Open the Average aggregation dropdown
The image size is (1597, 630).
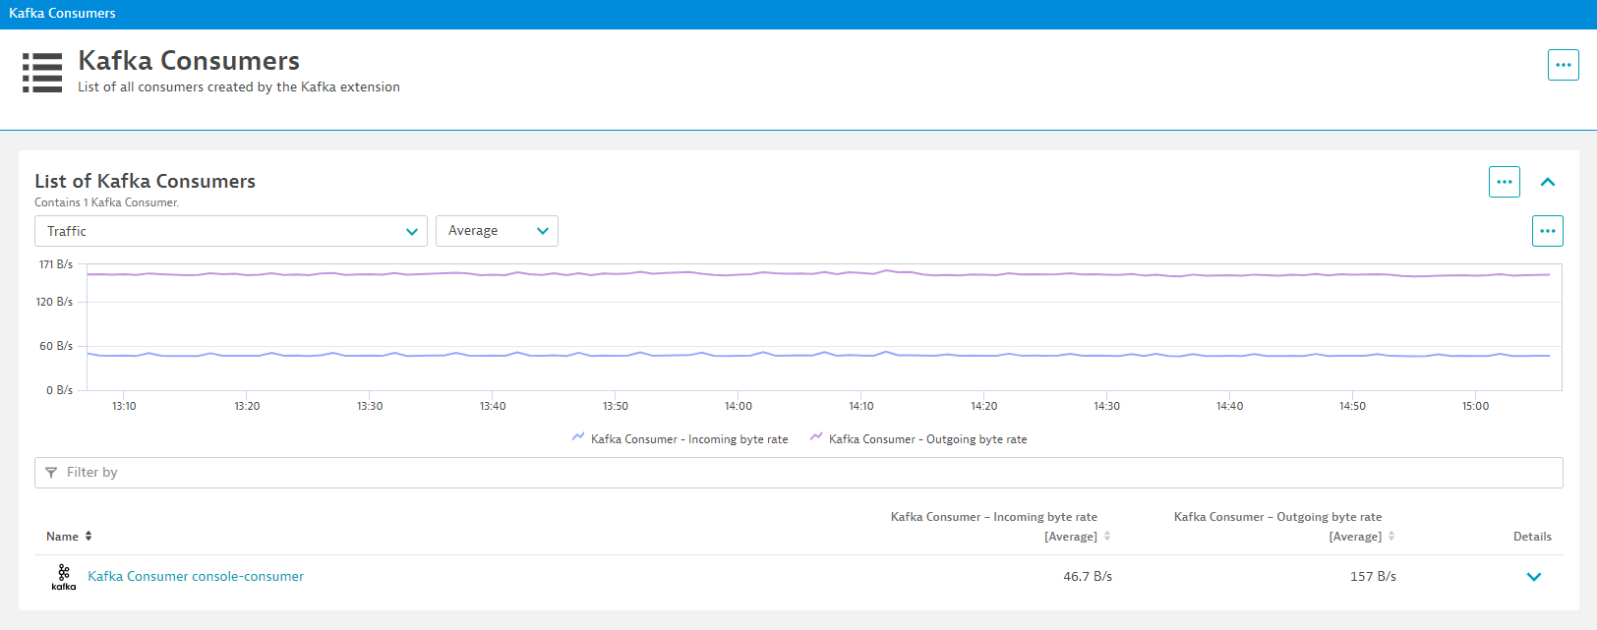(x=497, y=231)
